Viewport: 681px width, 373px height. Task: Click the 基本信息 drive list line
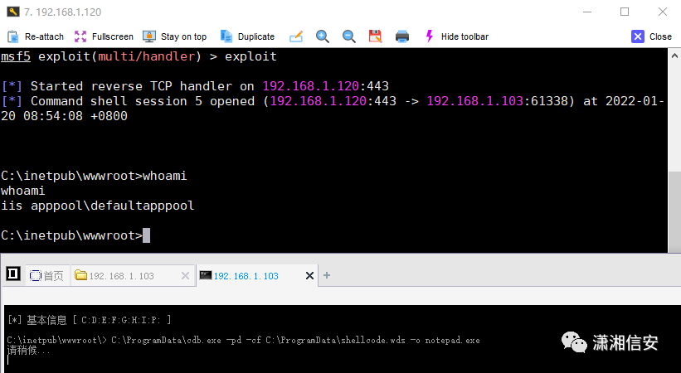90,320
